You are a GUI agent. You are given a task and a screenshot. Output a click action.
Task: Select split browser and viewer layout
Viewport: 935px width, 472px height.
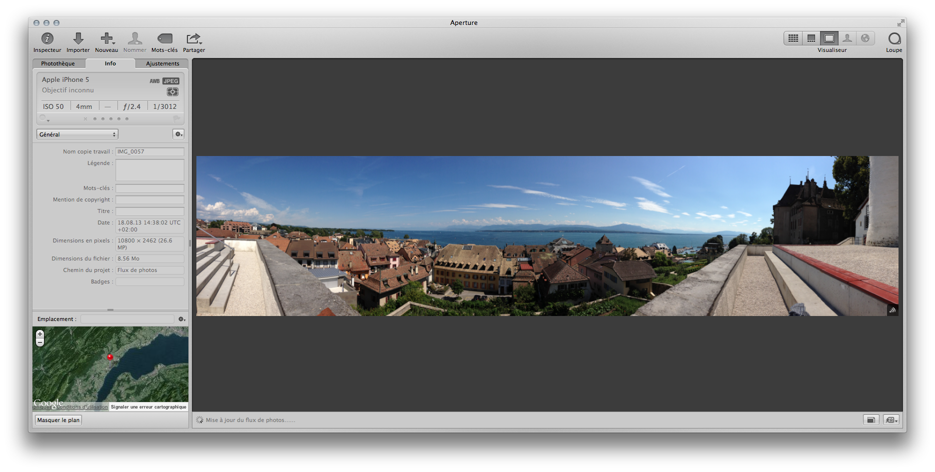(811, 38)
